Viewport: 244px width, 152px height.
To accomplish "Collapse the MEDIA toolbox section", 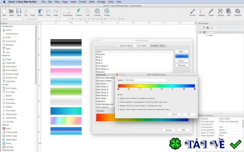I will coord(2,125).
